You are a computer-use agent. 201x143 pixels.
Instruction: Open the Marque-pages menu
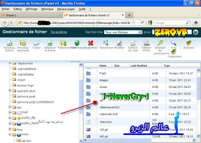coord(66,9)
